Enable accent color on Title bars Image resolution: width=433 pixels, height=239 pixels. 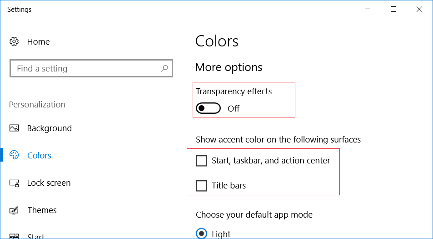[201, 186]
